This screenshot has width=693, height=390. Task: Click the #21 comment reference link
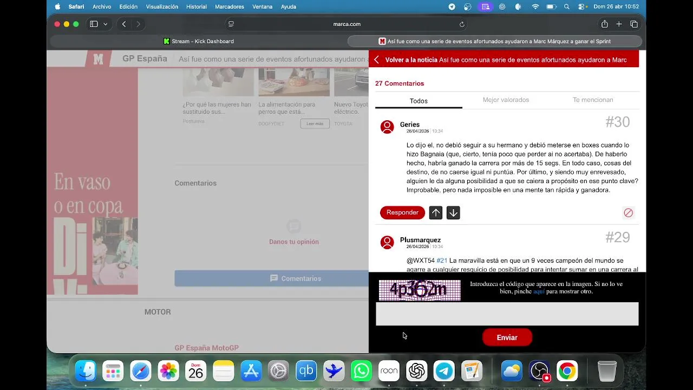(442, 261)
